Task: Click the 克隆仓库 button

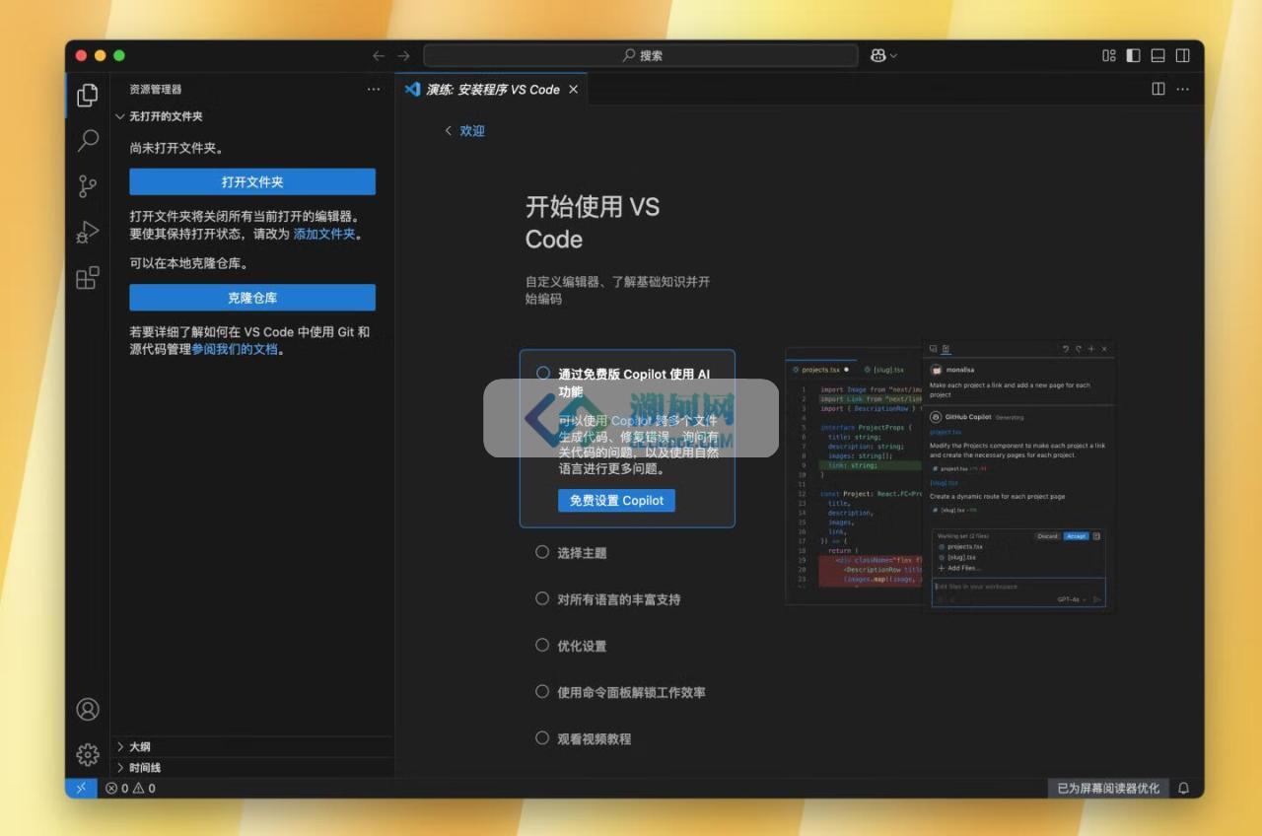Action: [x=252, y=298]
